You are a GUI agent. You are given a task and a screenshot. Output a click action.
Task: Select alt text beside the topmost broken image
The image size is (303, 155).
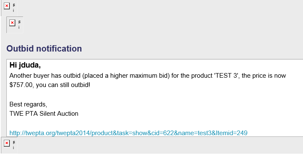[x=14, y=8]
